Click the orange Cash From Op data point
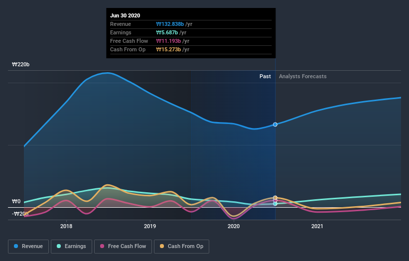 (x=275, y=198)
